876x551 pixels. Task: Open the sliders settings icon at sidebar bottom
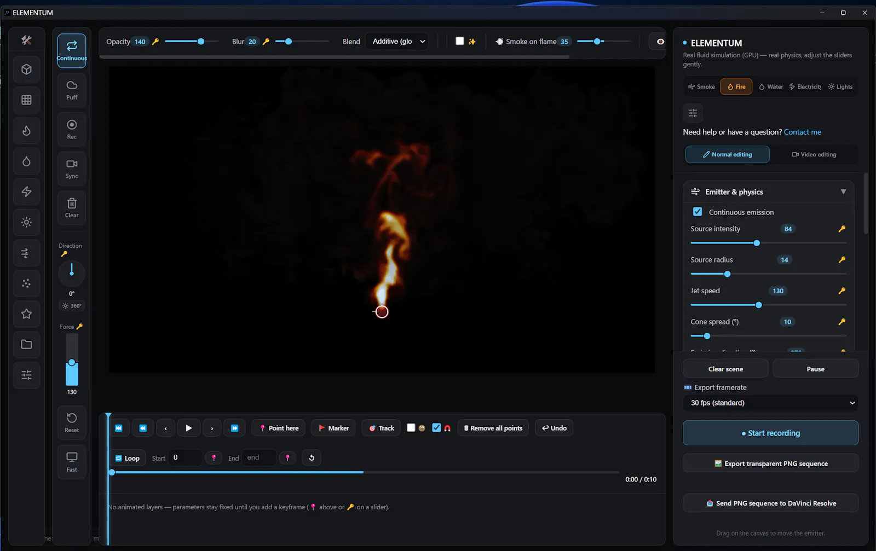pyautogui.click(x=26, y=375)
